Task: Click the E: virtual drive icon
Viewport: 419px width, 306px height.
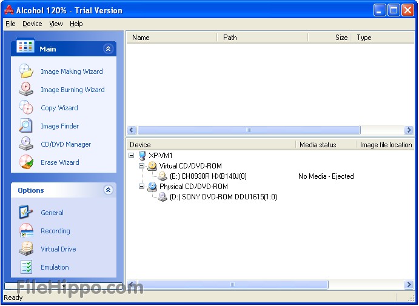Action: click(163, 176)
